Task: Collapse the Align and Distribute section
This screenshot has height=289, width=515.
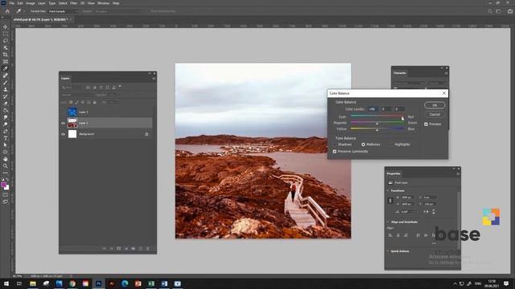Action: click(x=388, y=222)
